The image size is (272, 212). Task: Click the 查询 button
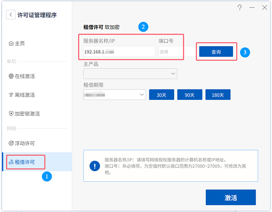216,52
